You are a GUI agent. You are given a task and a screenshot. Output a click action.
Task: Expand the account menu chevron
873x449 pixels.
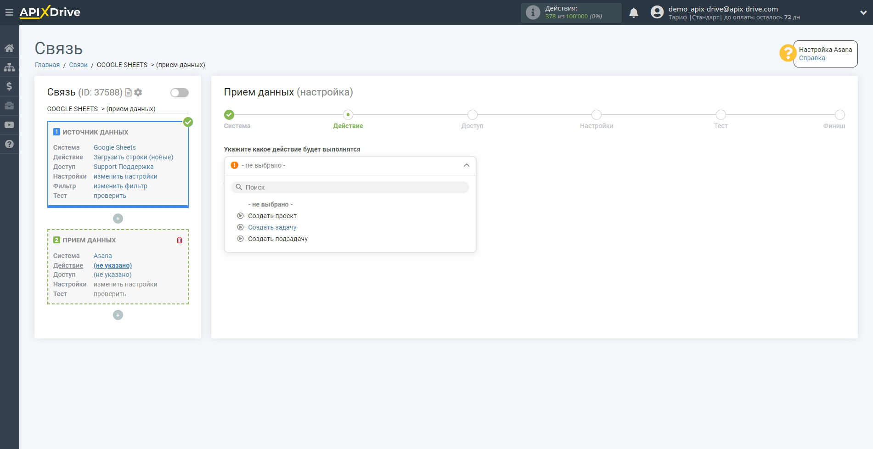(863, 13)
